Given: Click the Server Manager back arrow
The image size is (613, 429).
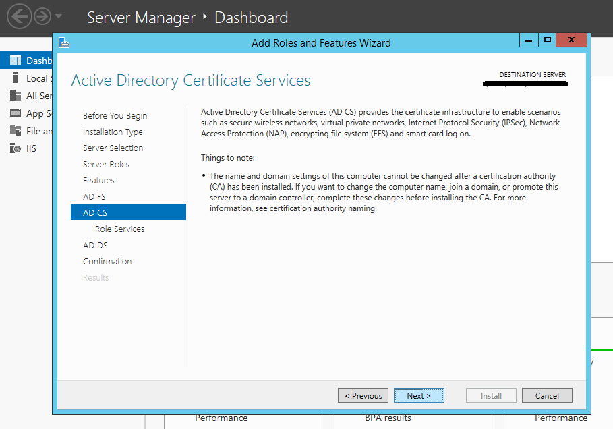Looking at the screenshot, I should pos(20,17).
